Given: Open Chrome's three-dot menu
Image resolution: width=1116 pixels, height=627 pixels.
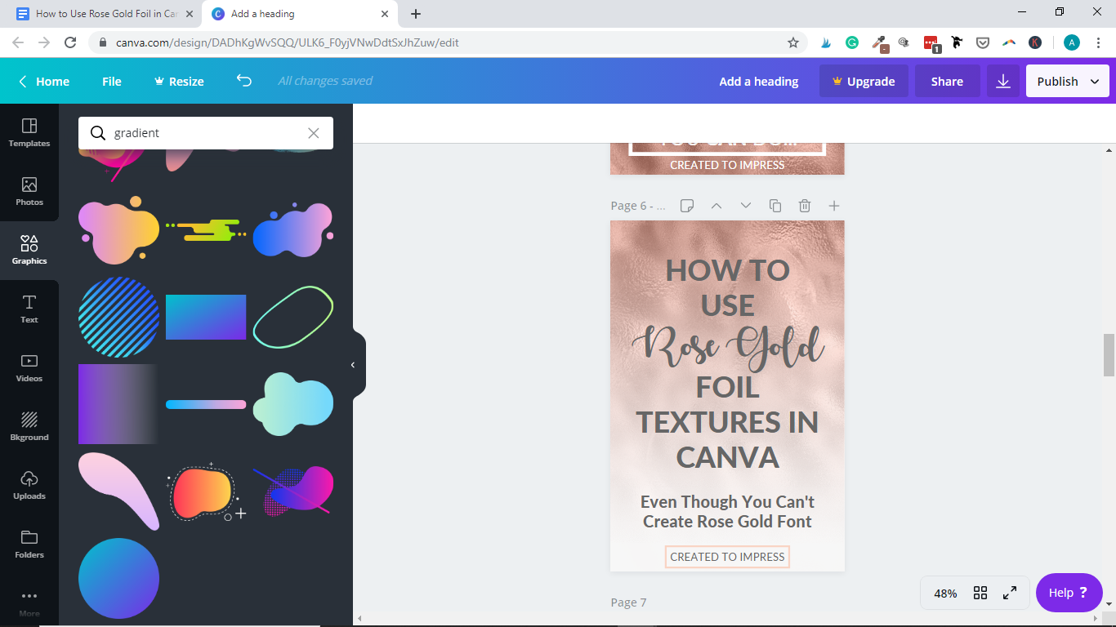Looking at the screenshot, I should coord(1099,42).
